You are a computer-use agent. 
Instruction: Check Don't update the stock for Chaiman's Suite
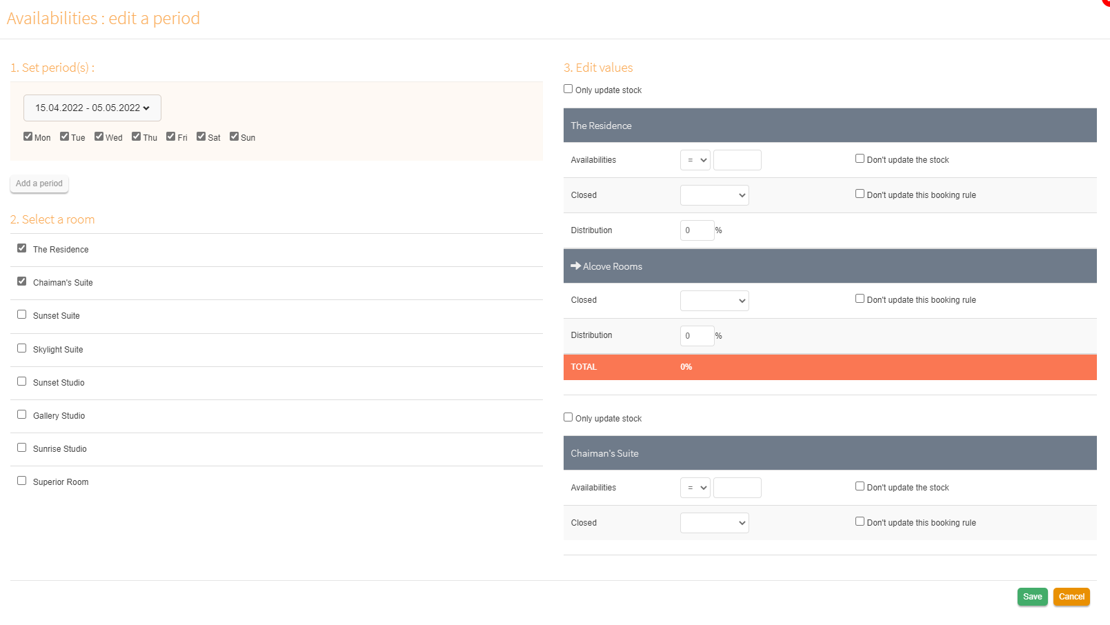coord(860,486)
